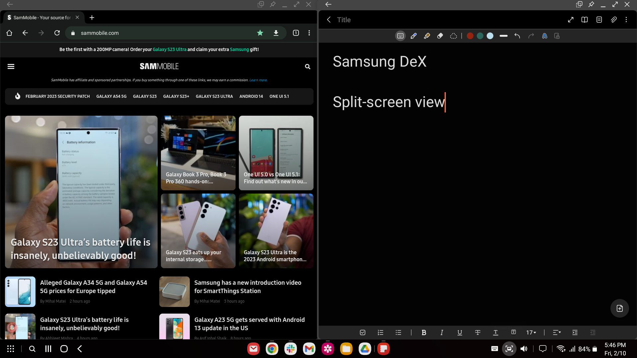Pick the red pen color swatch
Image resolution: width=637 pixels, height=358 pixels.
tap(470, 36)
